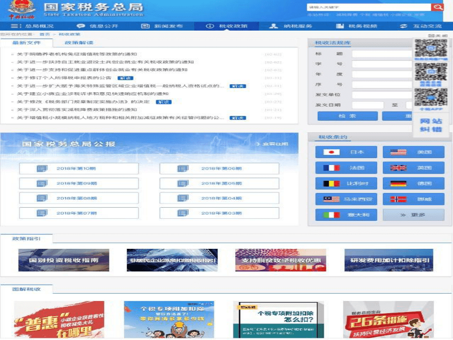The image size is (453, 340).
Task: Open the 网站纠错 error report link
Action: tap(431, 125)
